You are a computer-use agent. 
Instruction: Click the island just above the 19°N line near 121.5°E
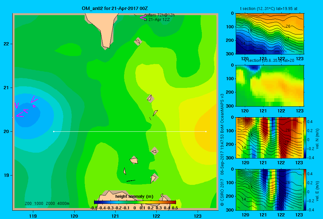click(134, 160)
